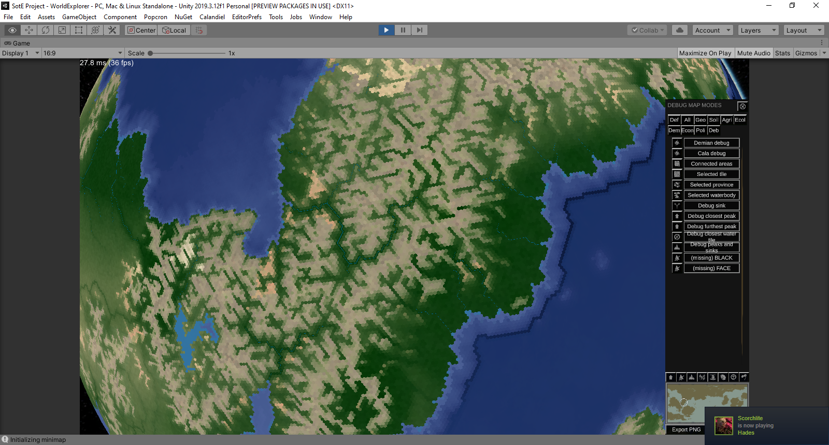
Task: Select the Scale tool
Action: click(x=62, y=30)
